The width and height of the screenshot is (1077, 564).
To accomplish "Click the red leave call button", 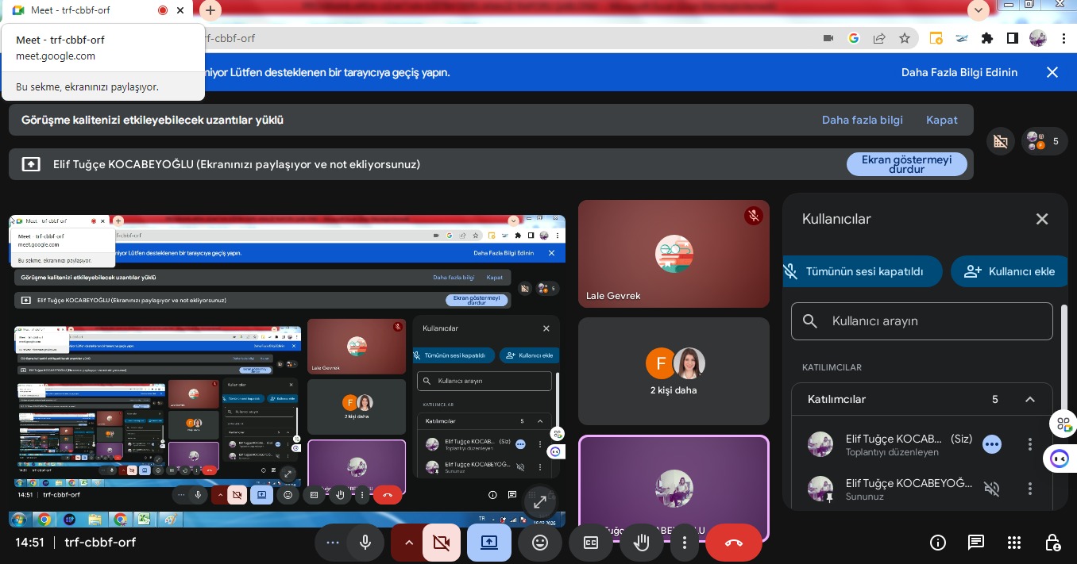I will (733, 543).
